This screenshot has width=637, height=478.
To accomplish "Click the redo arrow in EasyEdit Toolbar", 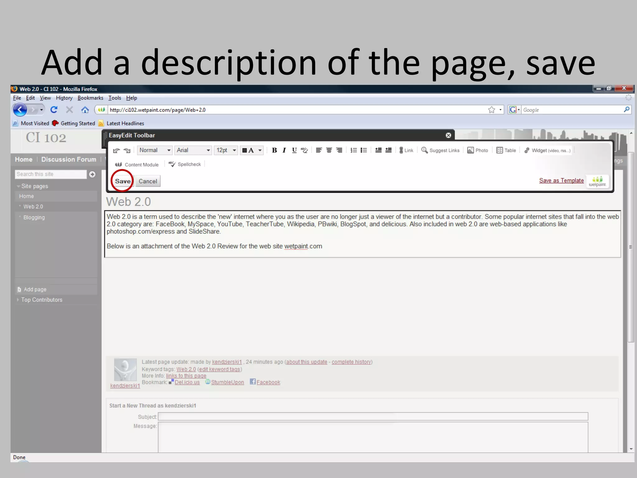I will [x=127, y=151].
